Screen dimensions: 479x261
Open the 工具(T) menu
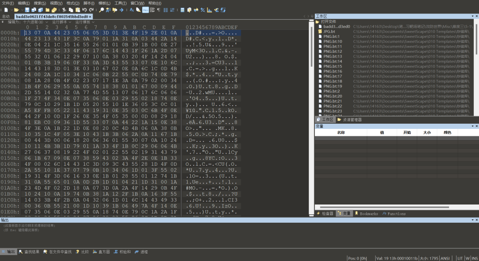click(120, 3)
